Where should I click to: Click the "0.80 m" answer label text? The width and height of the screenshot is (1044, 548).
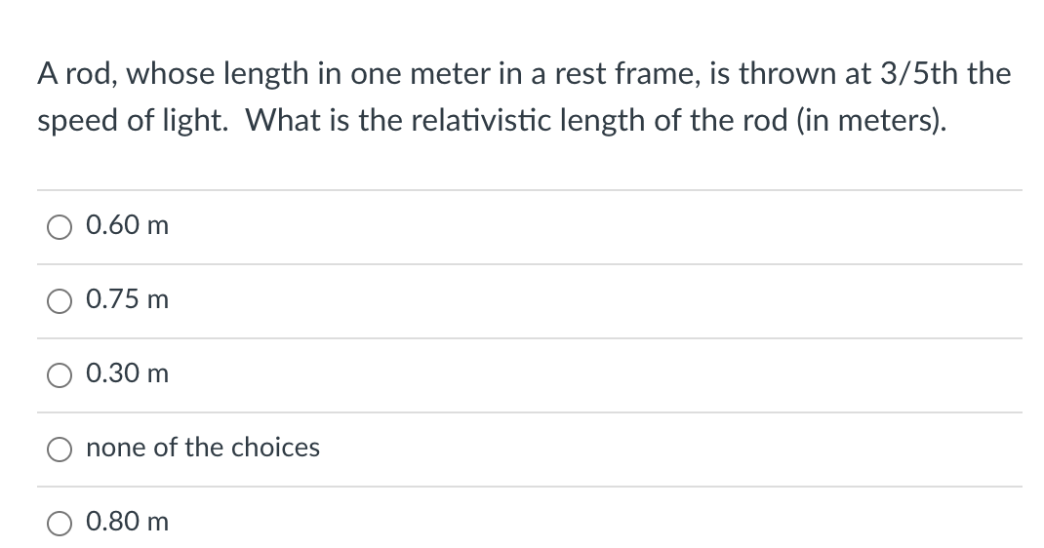[127, 522]
